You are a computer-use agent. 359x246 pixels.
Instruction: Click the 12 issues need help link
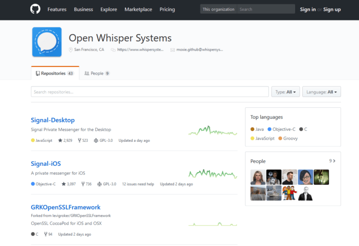pos(138,184)
